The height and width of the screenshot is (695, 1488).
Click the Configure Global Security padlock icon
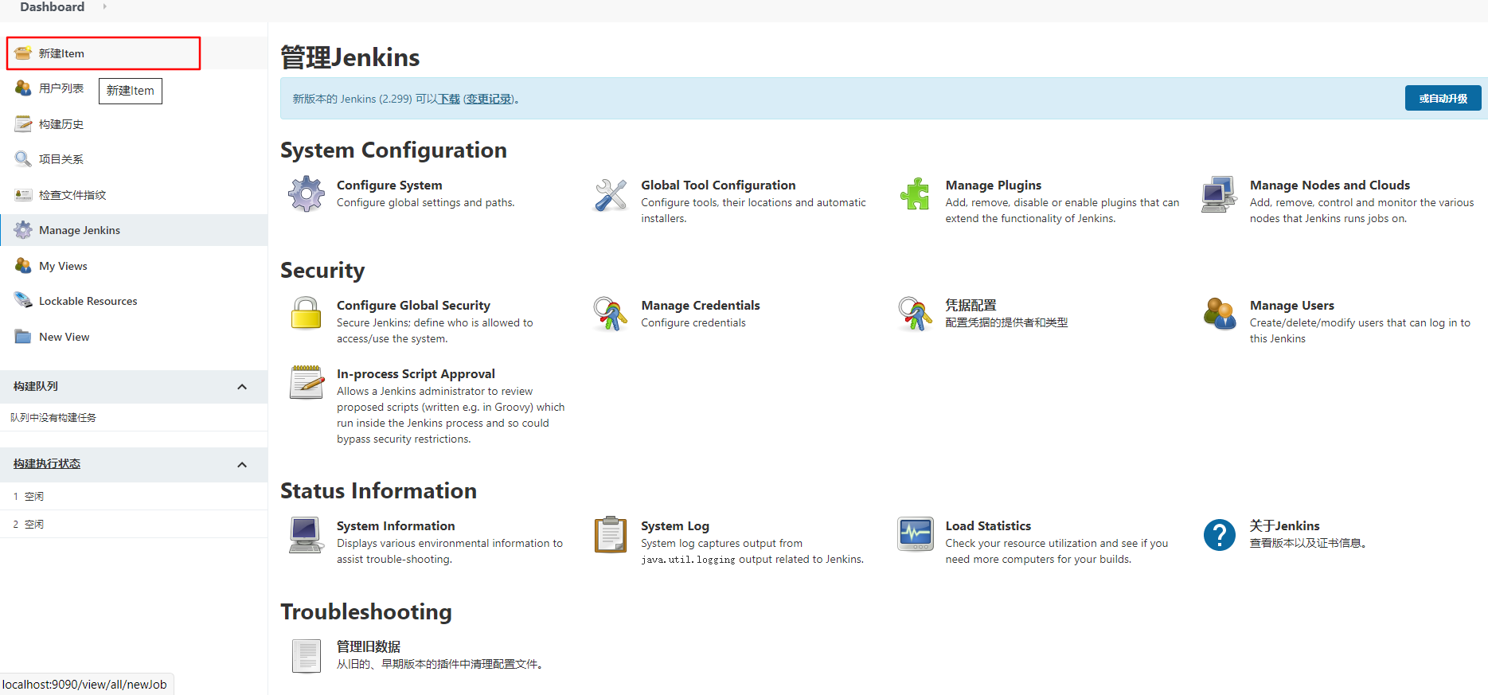tap(307, 314)
